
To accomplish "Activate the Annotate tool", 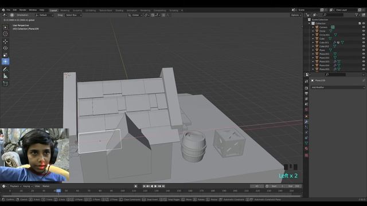I will (x=5, y=69).
